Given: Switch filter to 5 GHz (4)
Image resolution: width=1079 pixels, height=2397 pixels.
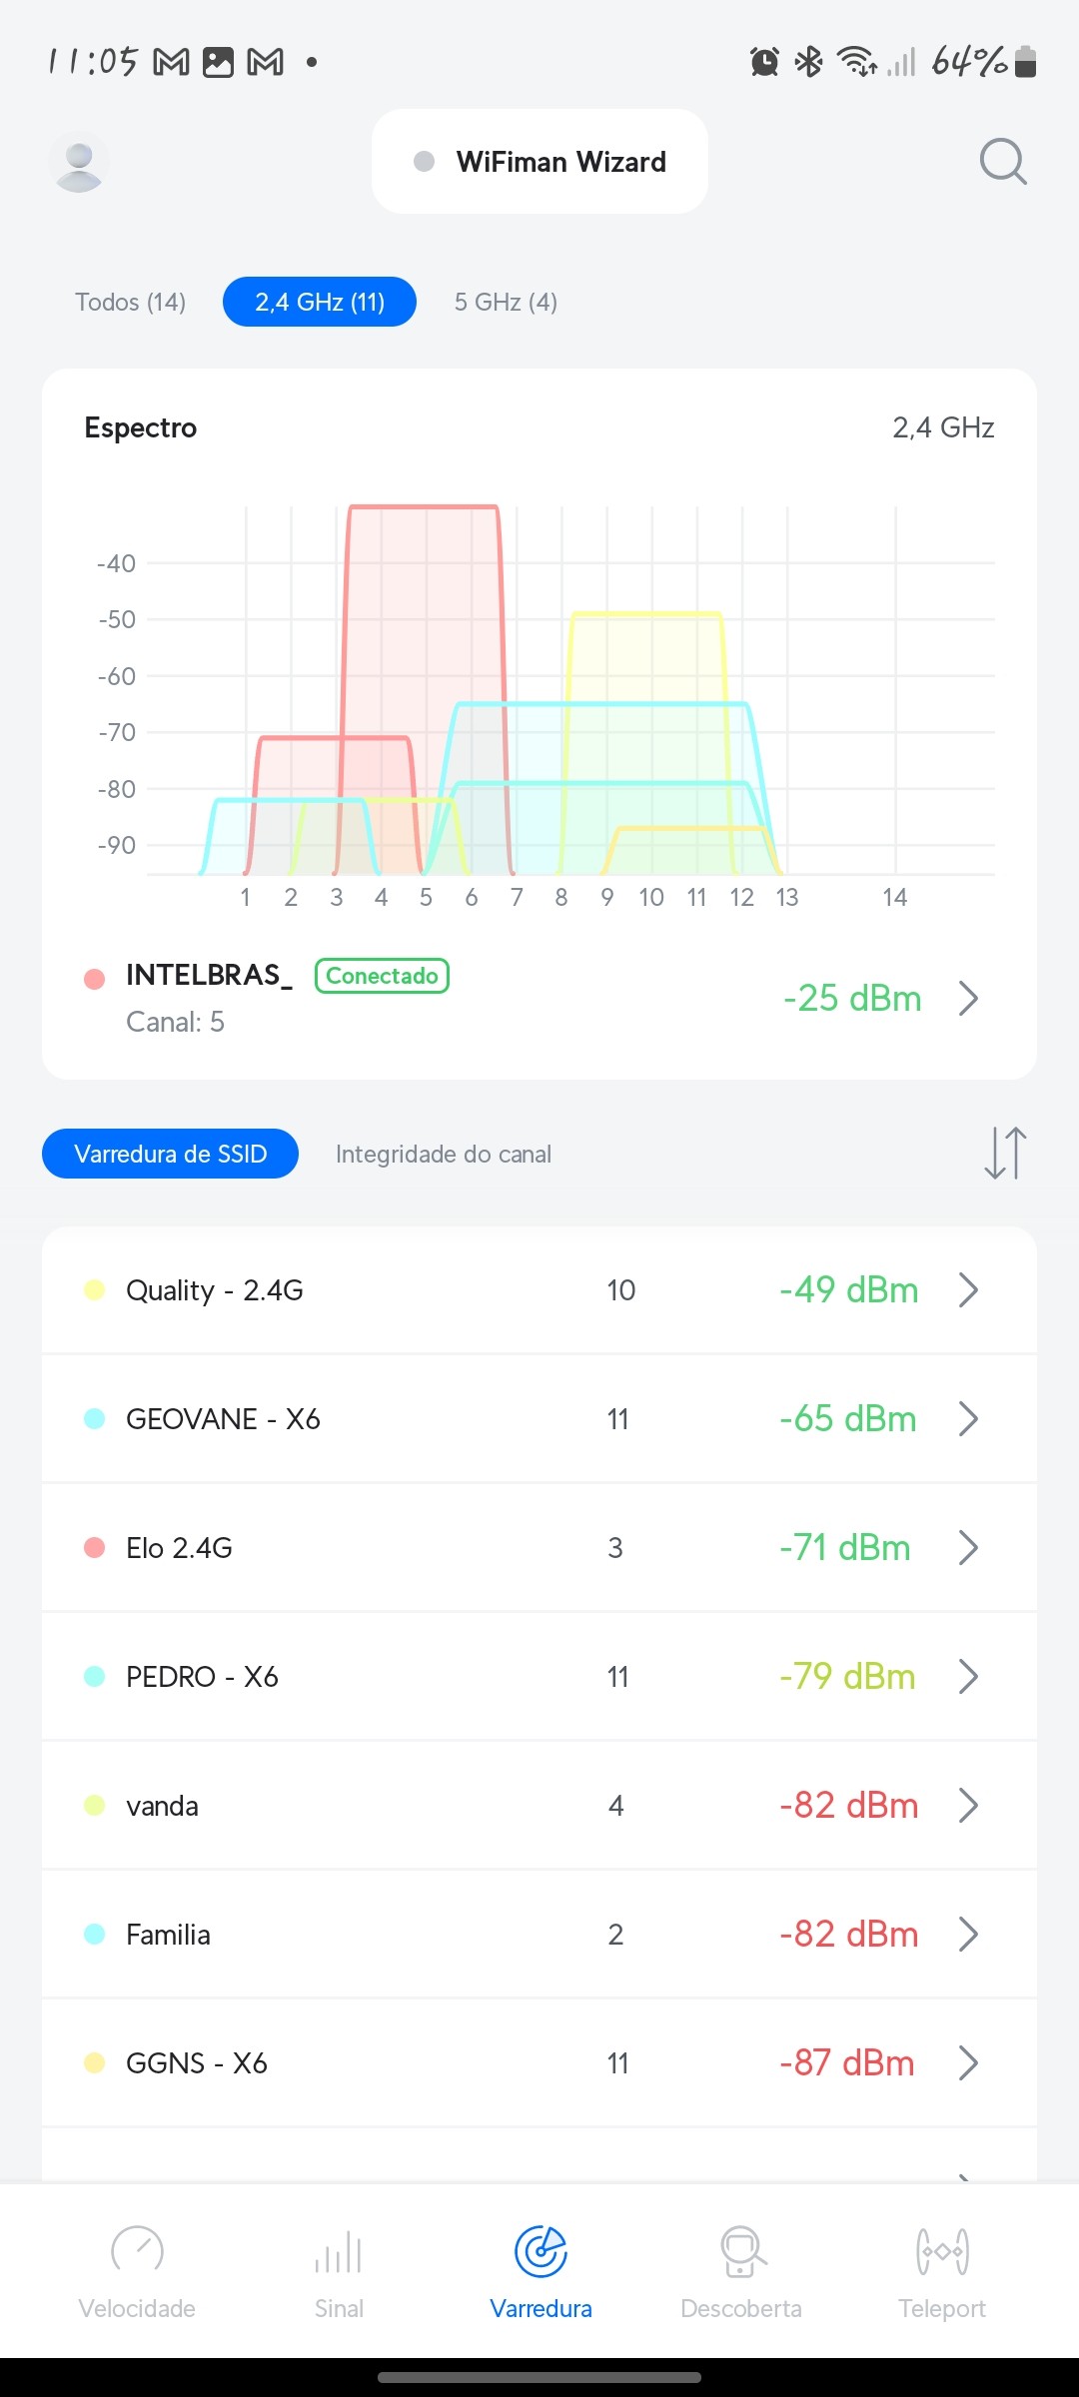Looking at the screenshot, I should click(506, 302).
